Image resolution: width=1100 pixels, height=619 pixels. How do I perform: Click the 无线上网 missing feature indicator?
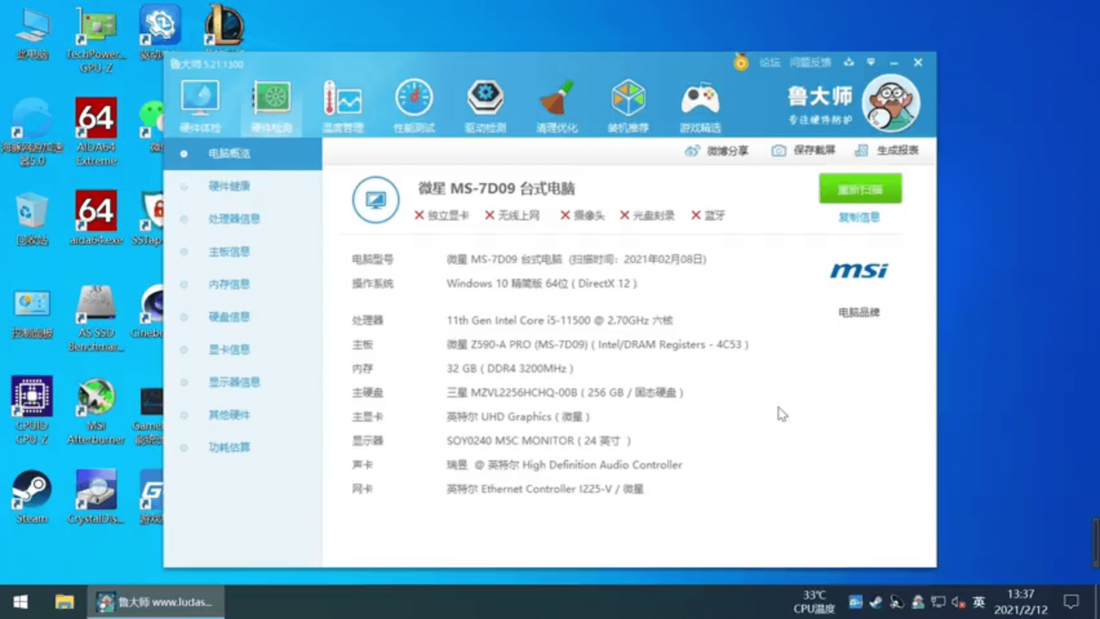tap(512, 215)
